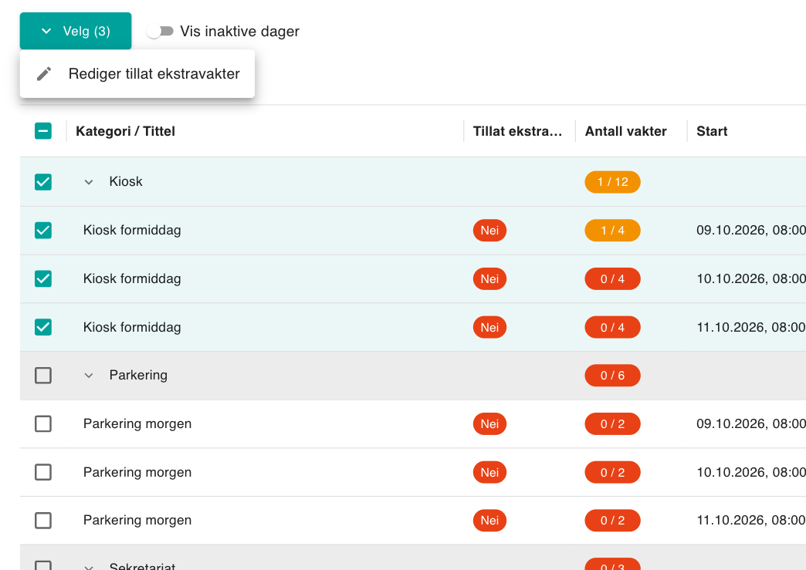Toggle the Vis inaktive dager switch
The height and width of the screenshot is (570, 806).
[160, 32]
